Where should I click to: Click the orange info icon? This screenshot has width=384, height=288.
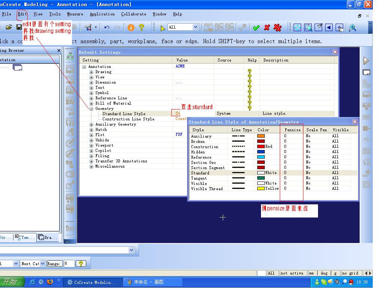click(x=131, y=27)
